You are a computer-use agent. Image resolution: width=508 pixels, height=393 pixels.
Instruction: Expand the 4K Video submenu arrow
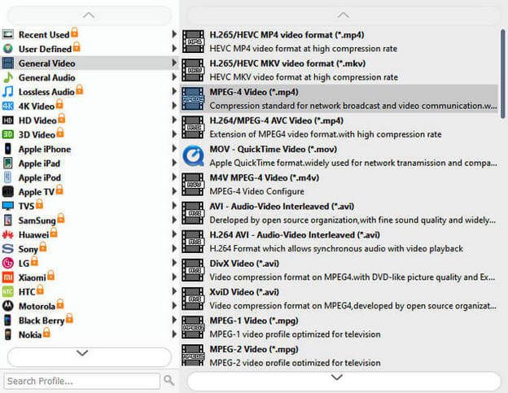tap(174, 106)
